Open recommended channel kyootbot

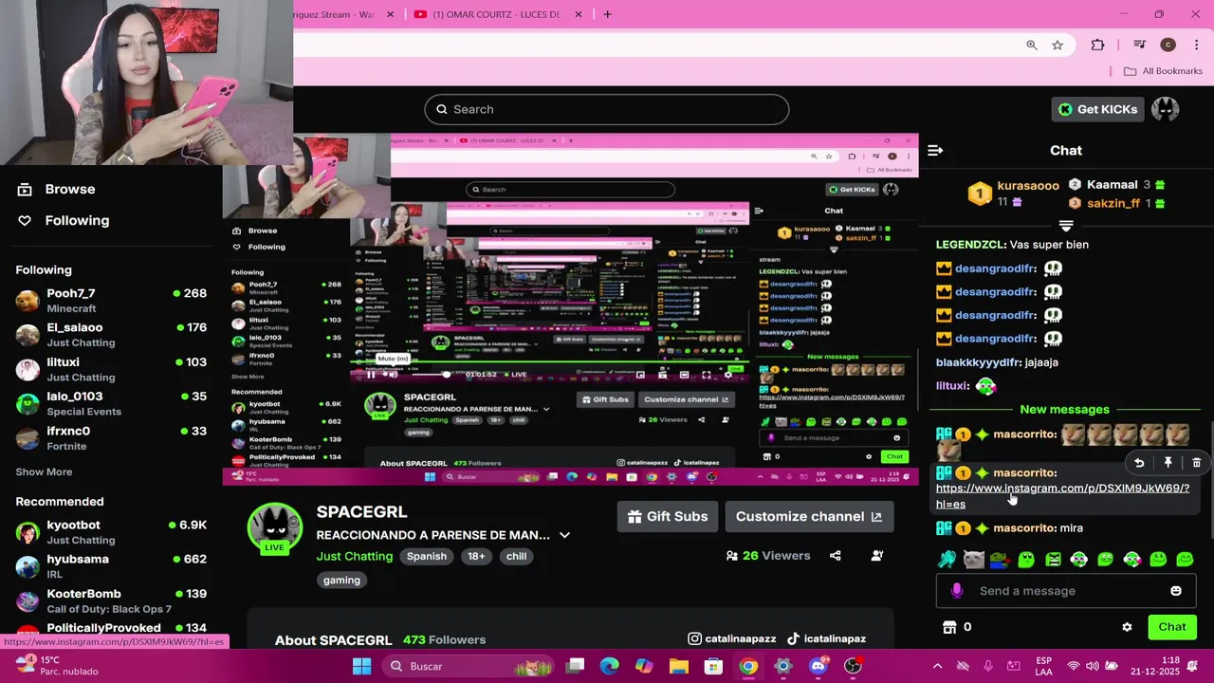112,532
